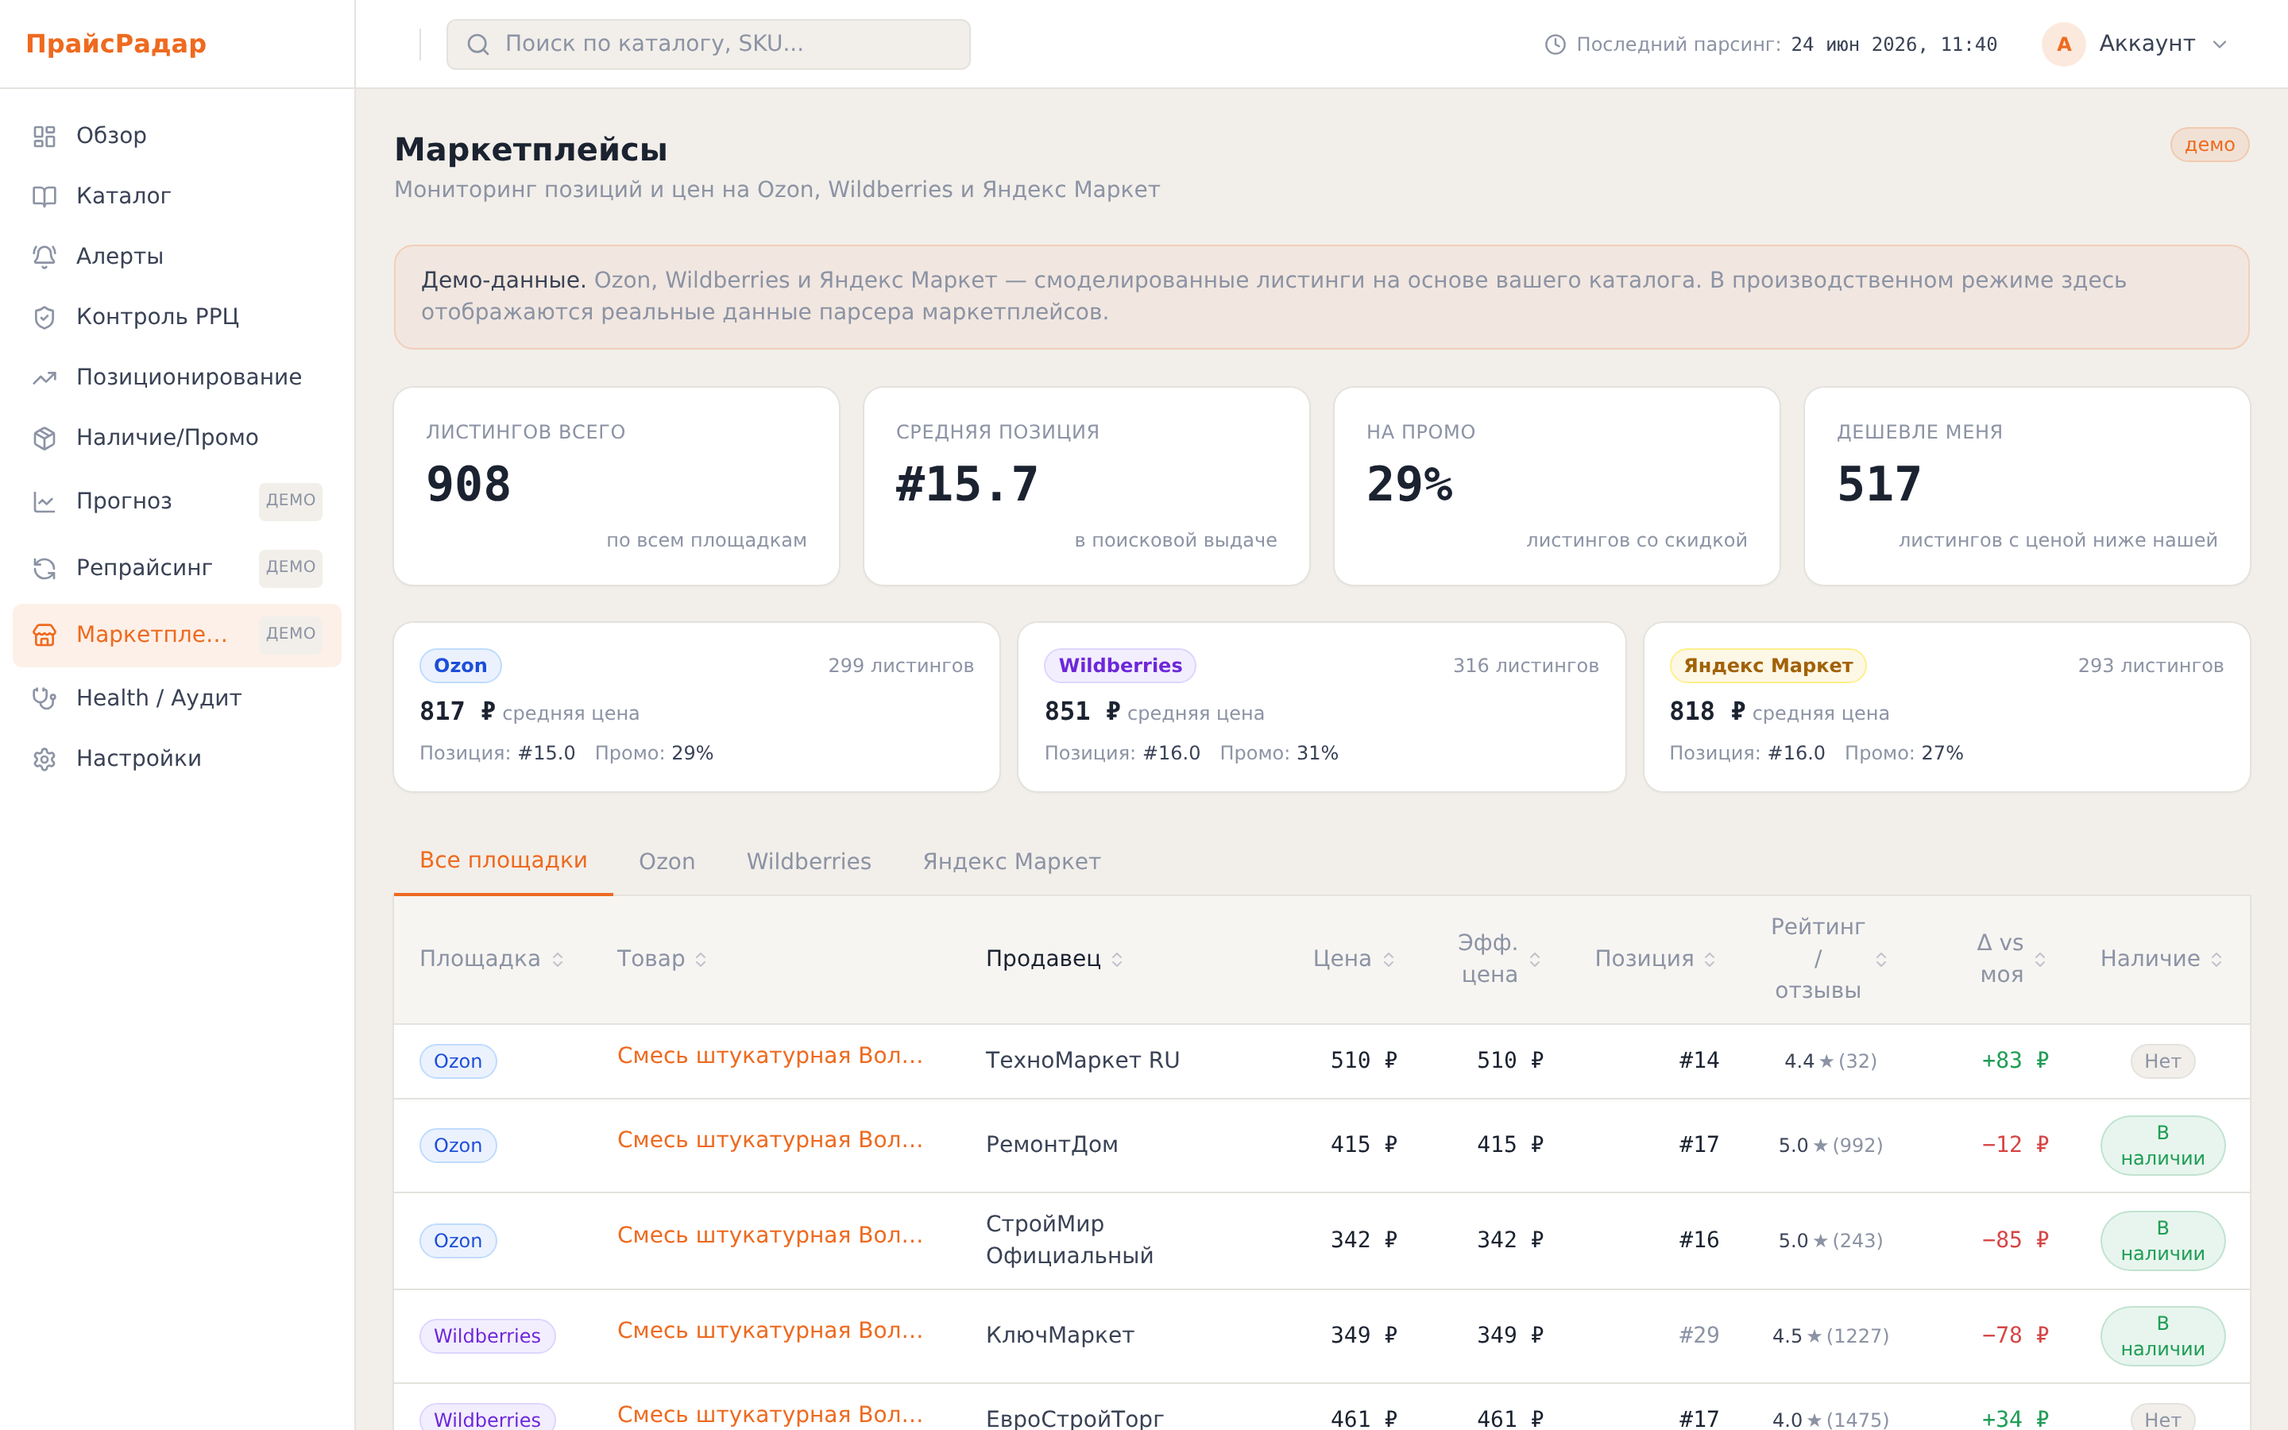Click the rating 4.5 ★ (1227)

1830,1336
